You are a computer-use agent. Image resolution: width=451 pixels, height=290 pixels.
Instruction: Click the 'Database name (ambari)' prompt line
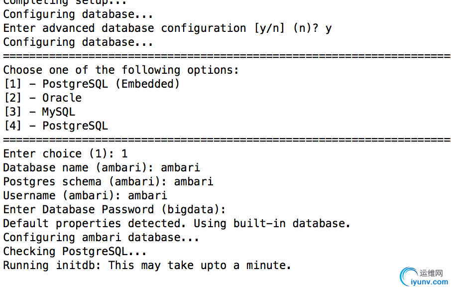coord(102,167)
